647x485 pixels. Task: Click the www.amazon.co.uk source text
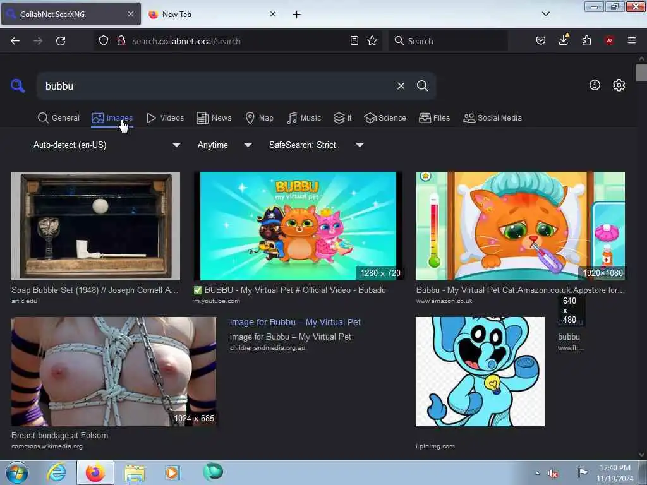444,301
